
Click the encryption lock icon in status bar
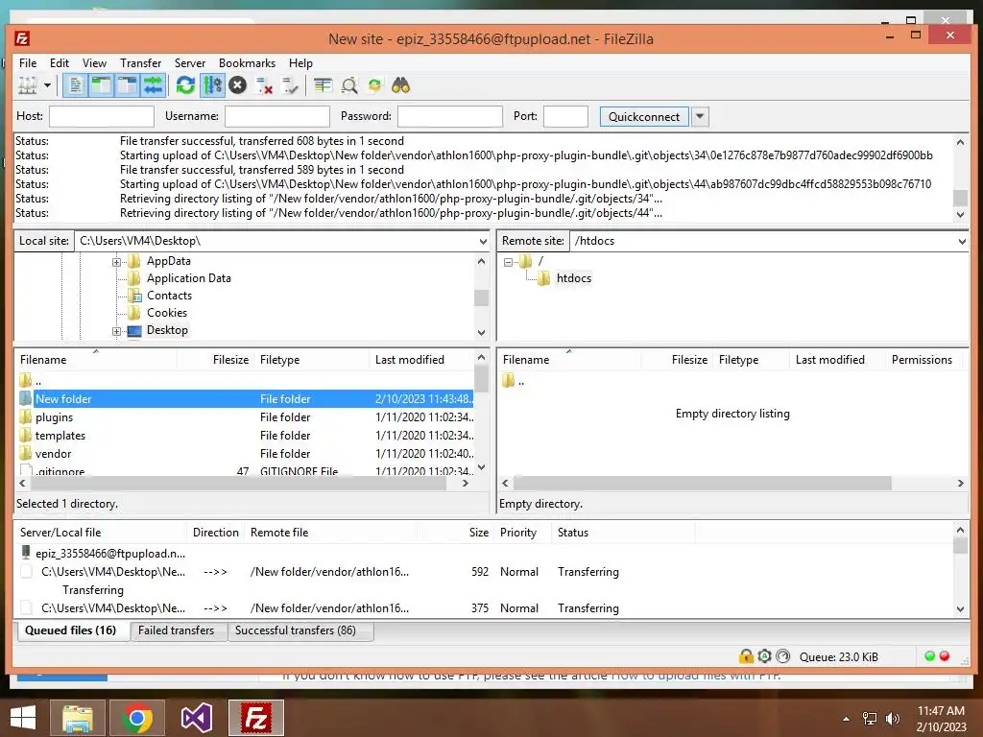coord(745,656)
